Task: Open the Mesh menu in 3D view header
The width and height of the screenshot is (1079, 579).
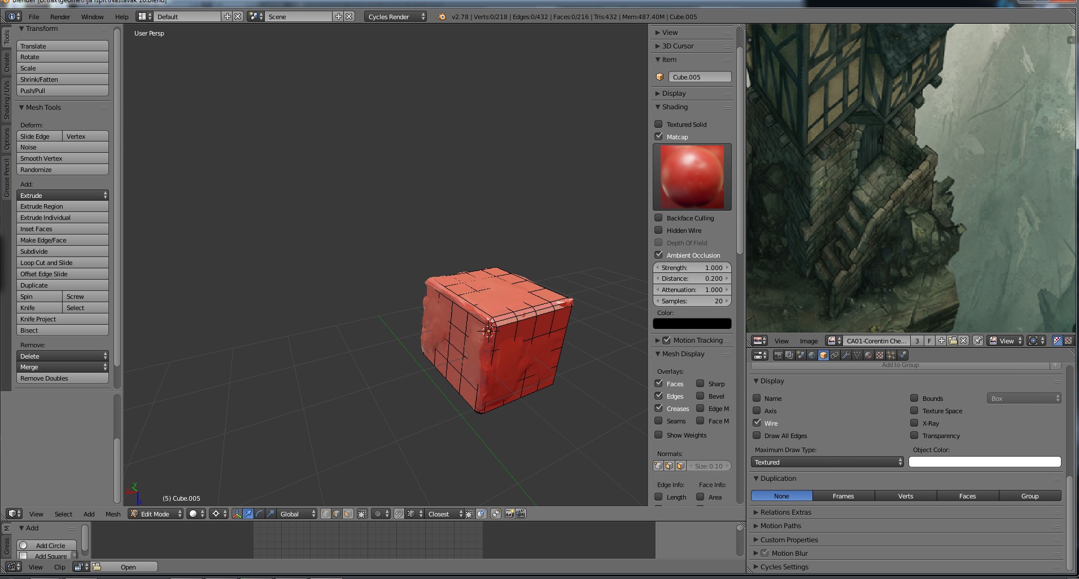Action: tap(113, 514)
